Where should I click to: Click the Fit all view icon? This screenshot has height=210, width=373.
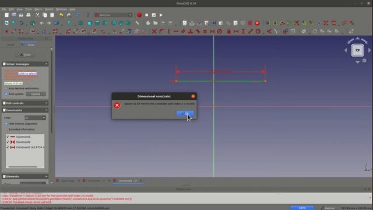click(x=6, y=23)
